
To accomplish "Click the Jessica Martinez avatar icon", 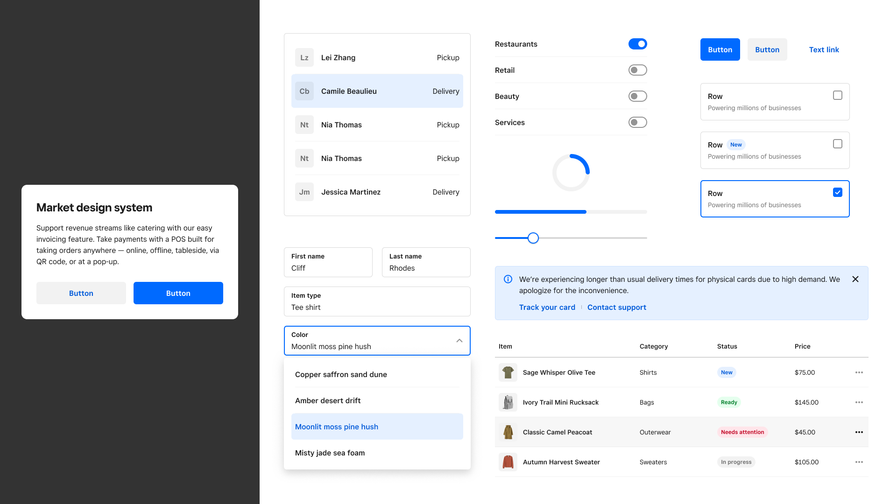I will (304, 192).
